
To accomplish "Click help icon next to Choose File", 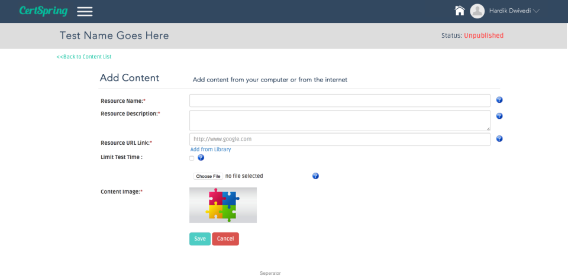I will coord(315,176).
